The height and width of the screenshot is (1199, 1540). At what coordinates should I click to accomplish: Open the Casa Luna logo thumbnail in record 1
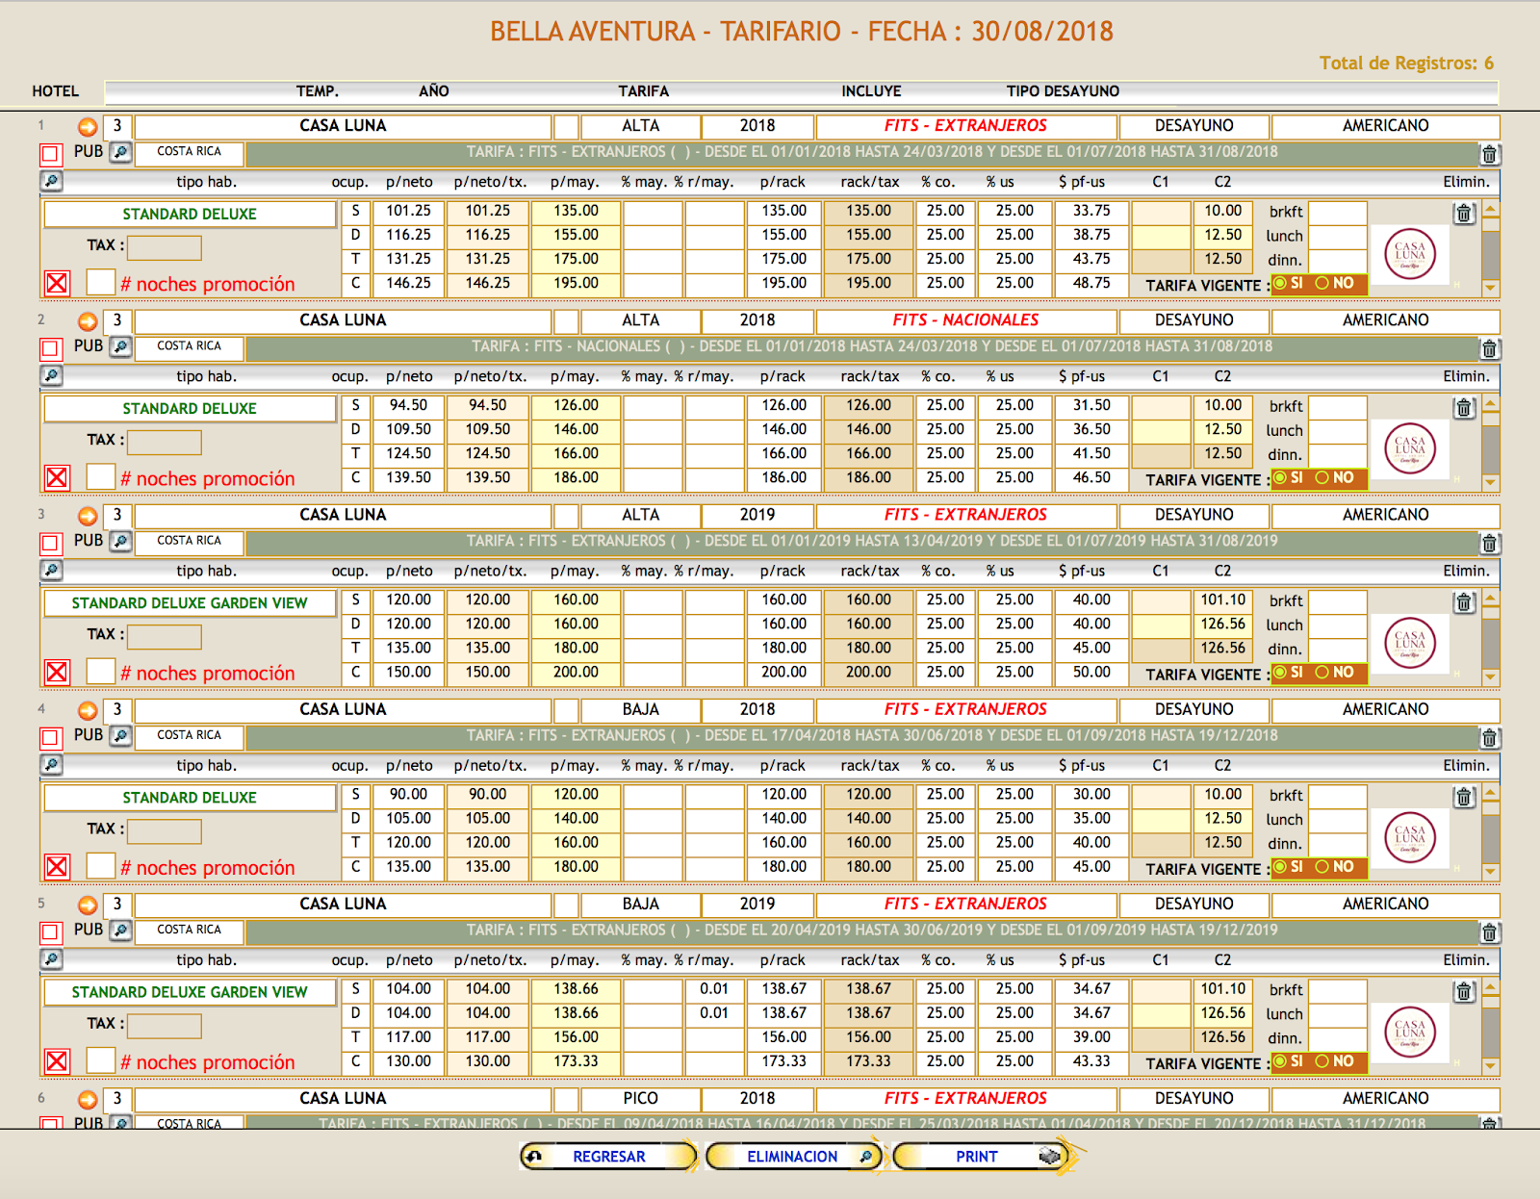[x=1410, y=254]
